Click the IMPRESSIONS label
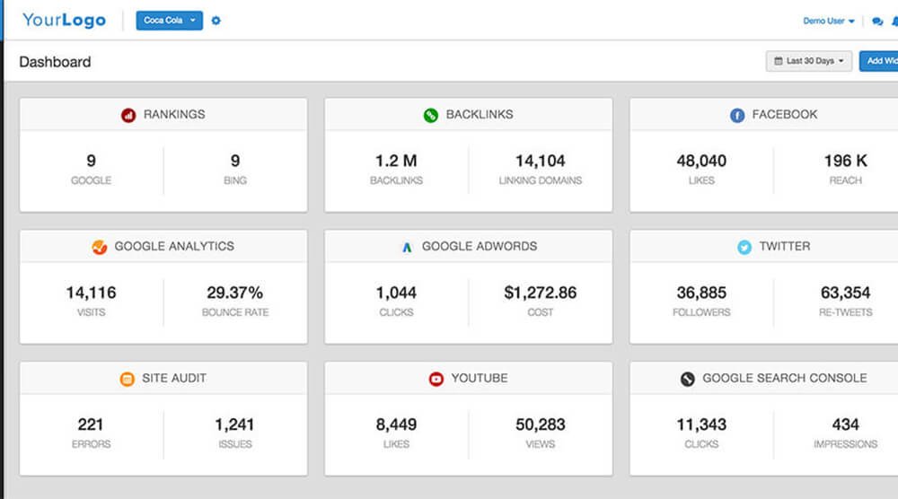 845,444
